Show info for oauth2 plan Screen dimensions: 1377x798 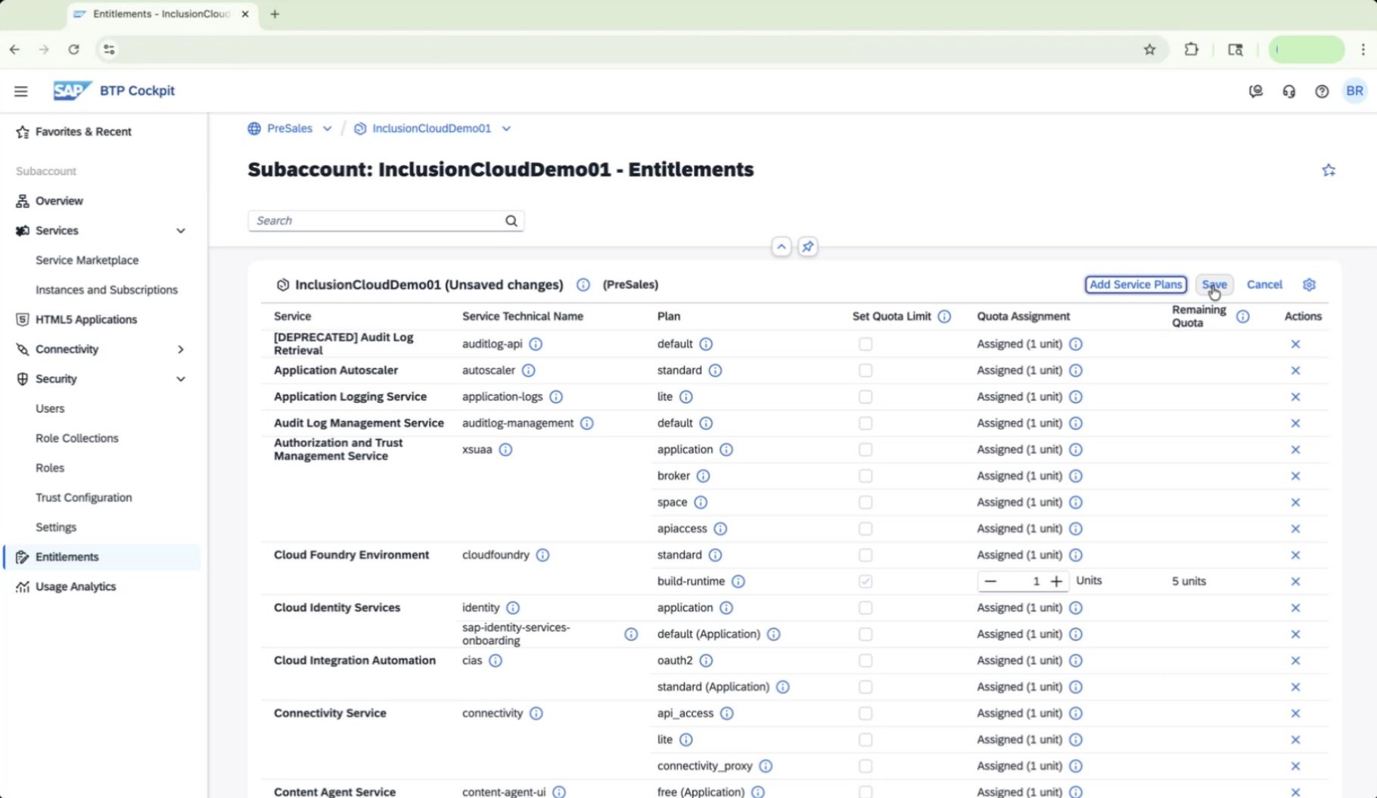(706, 660)
